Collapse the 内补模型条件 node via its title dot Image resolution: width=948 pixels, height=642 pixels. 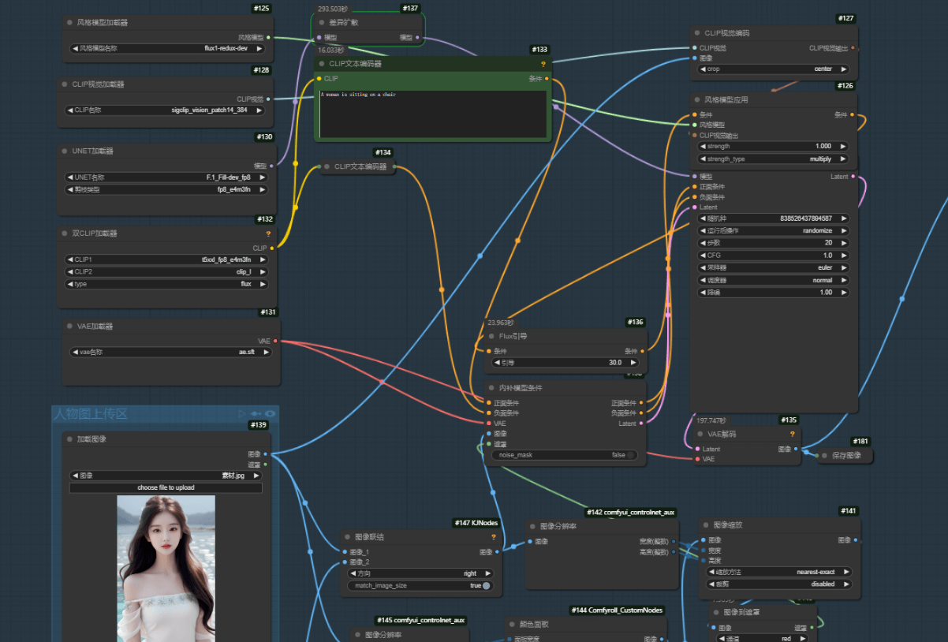pyautogui.click(x=491, y=388)
